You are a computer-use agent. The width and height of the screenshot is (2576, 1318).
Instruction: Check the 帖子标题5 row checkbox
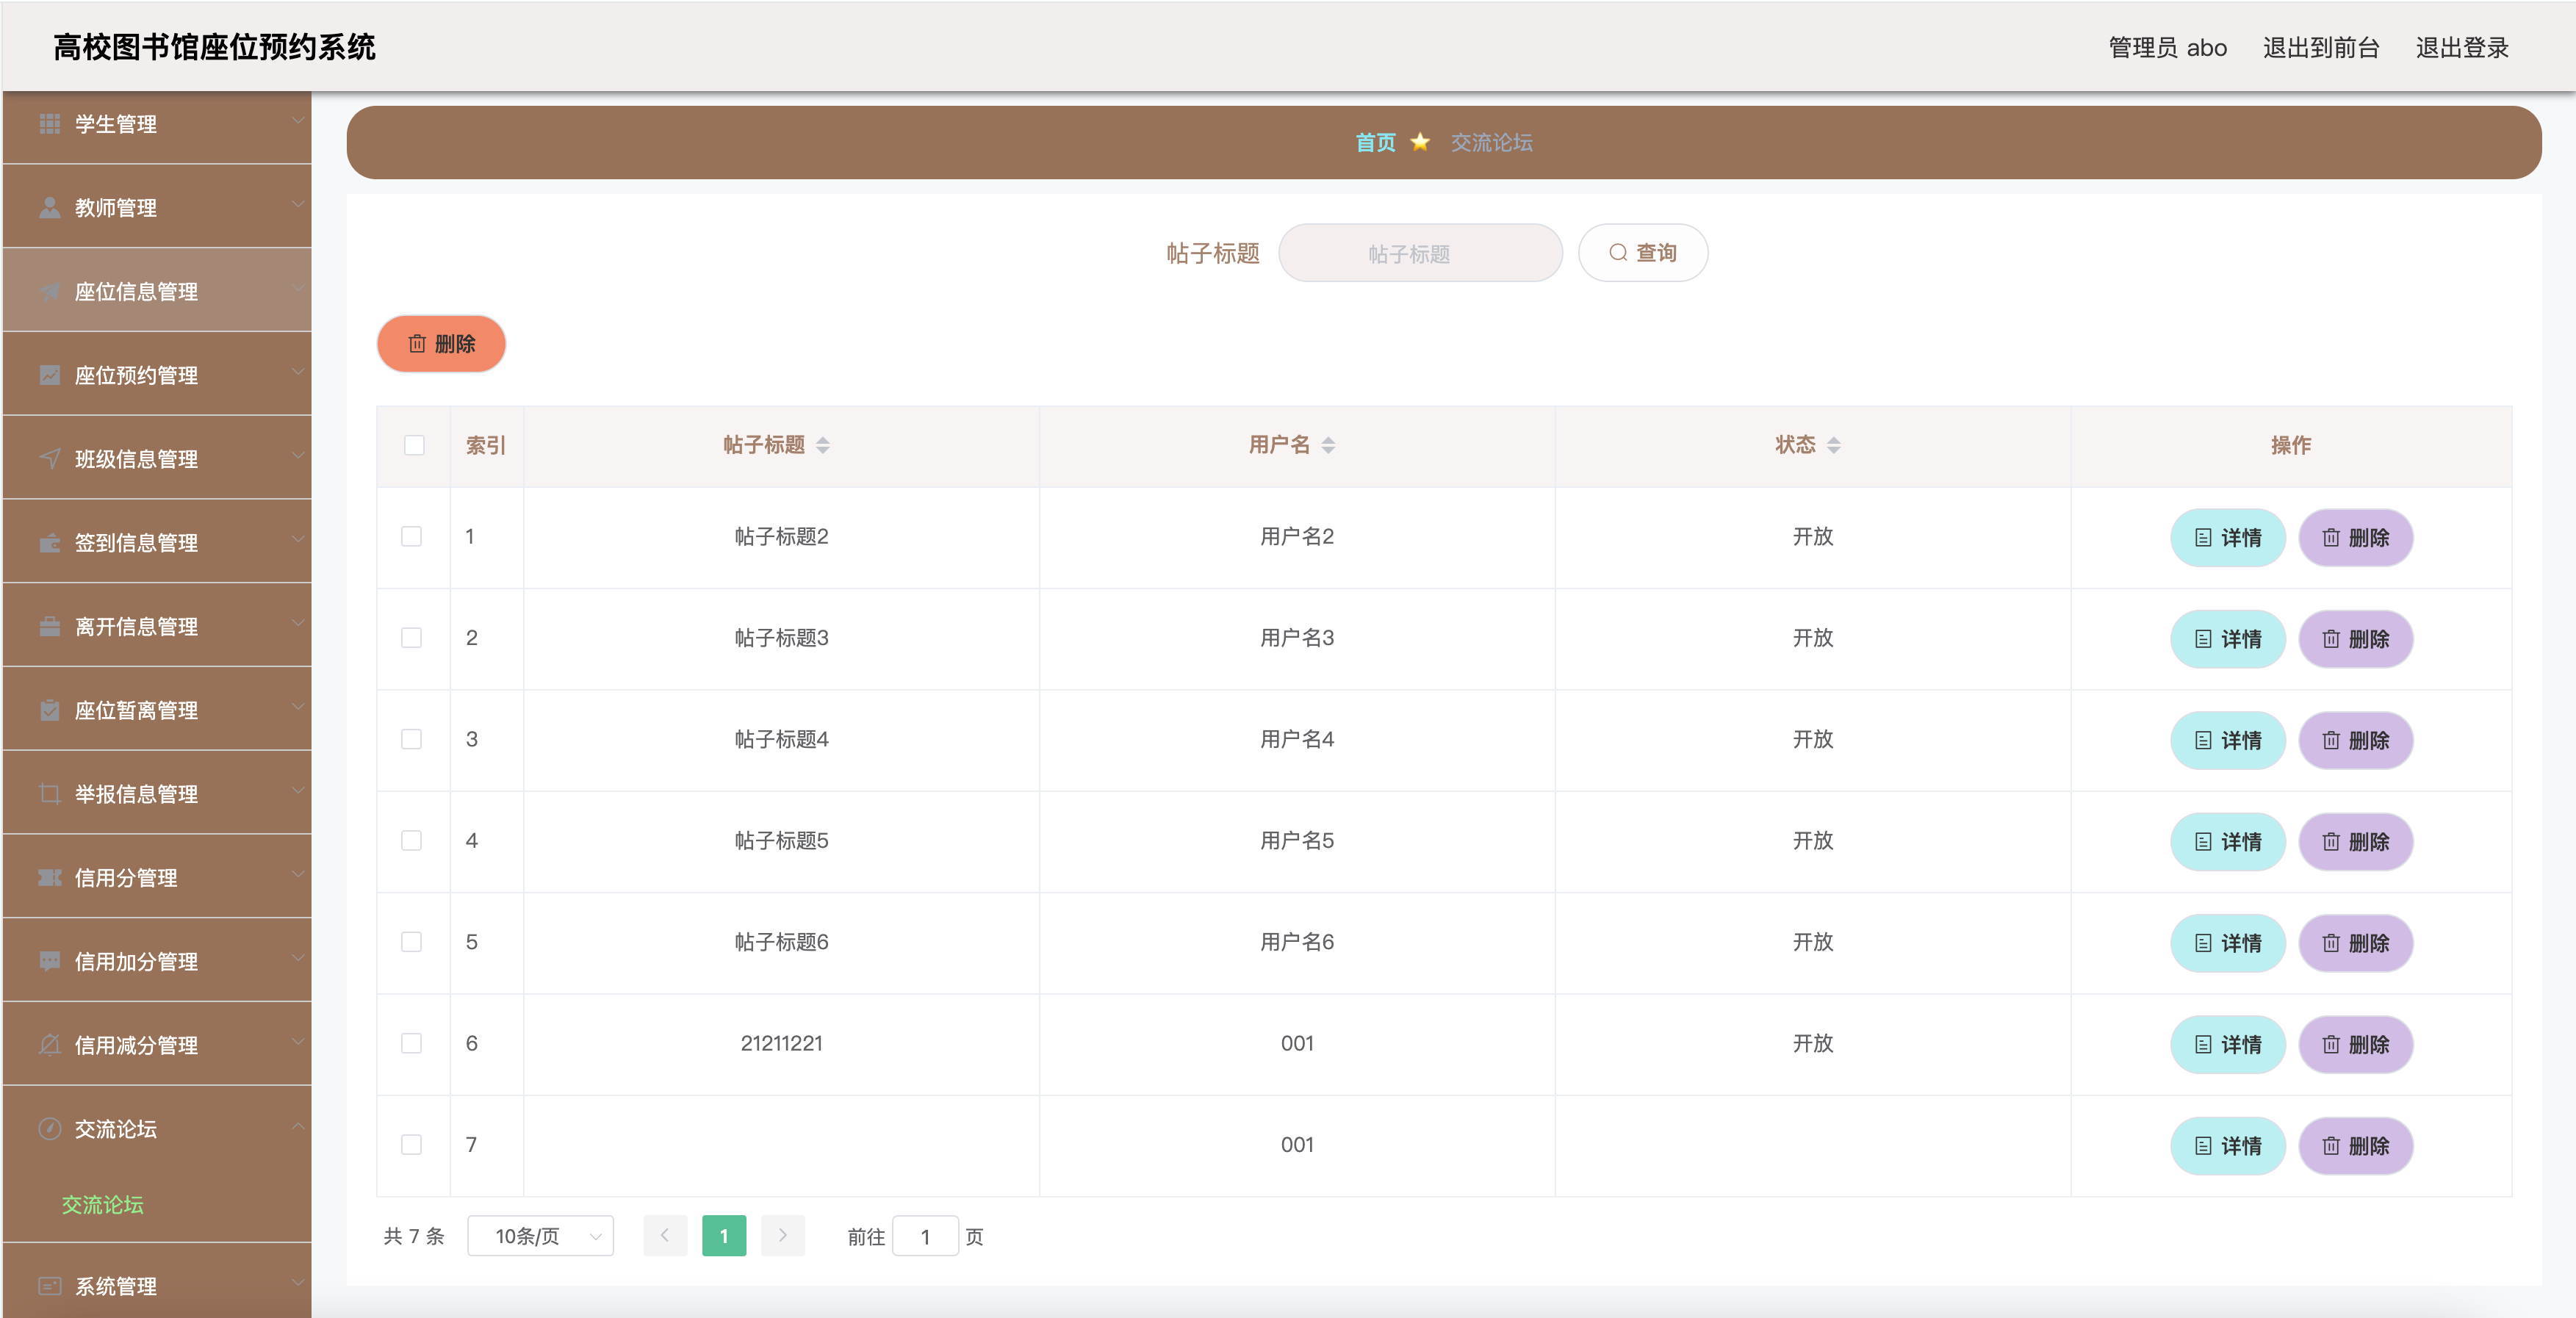411,841
